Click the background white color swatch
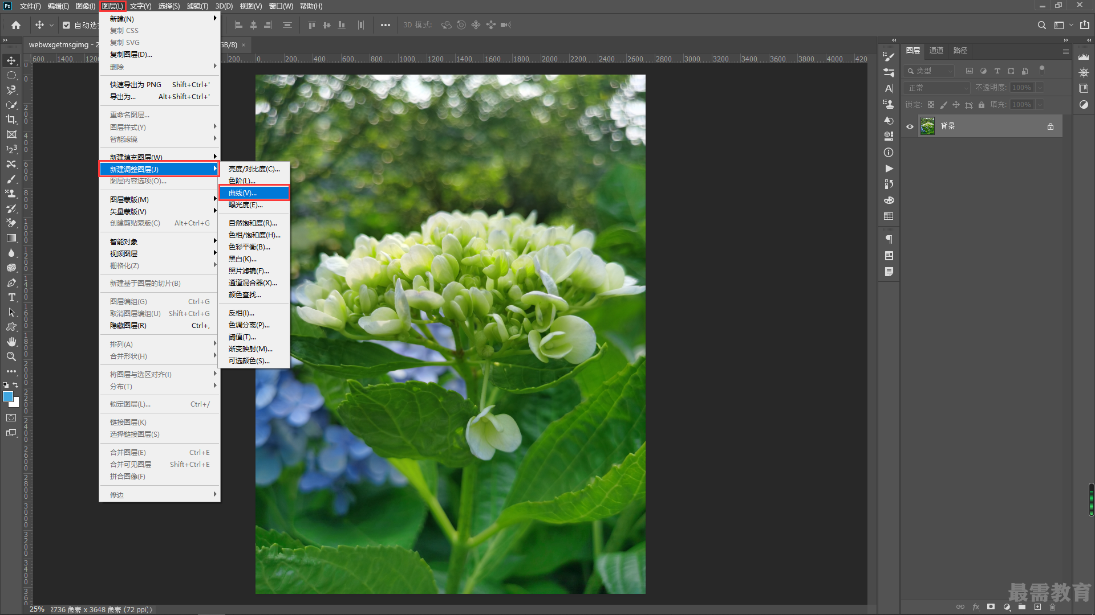The image size is (1095, 615). click(15, 403)
